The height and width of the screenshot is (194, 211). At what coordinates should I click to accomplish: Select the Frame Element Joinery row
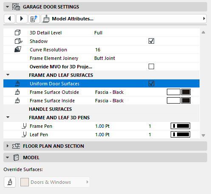(101, 58)
